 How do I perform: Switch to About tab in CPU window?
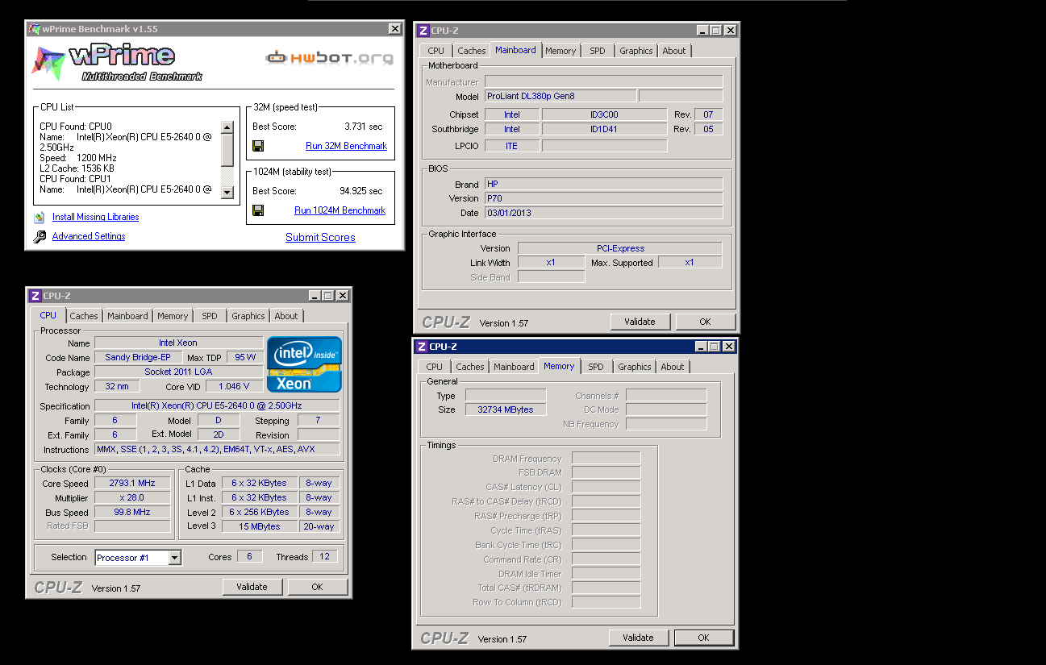coord(285,316)
